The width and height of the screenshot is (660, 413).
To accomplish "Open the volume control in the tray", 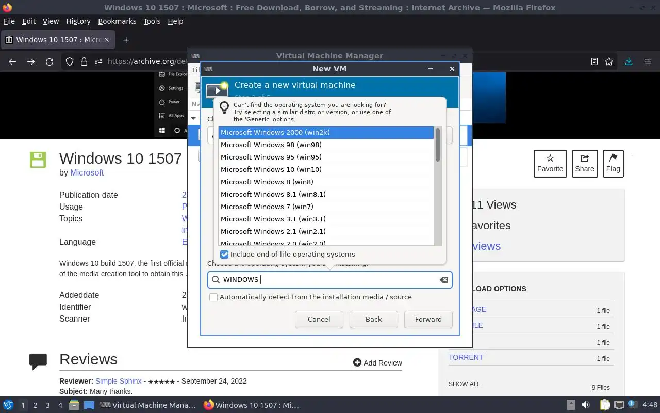I will pyautogui.click(x=586, y=405).
